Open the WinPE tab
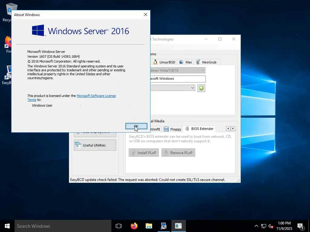Screen dimensions: 310x232 [155, 129]
